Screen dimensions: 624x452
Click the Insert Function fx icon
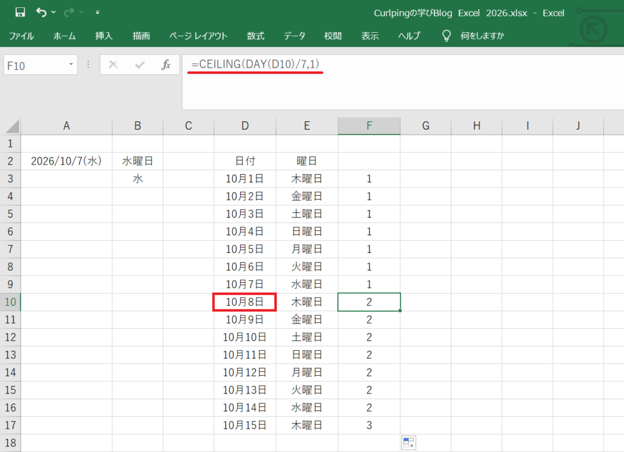166,65
